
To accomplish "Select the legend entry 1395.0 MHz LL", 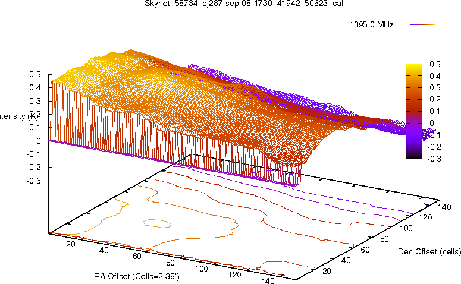I will (377, 25).
